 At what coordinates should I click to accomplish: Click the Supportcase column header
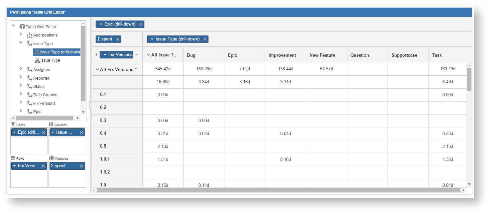[408, 55]
